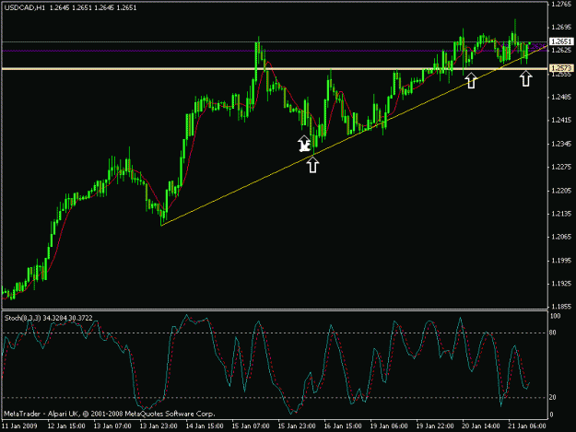
Task: Click the 14 Jan 15:00 time label
Action: (x=205, y=426)
